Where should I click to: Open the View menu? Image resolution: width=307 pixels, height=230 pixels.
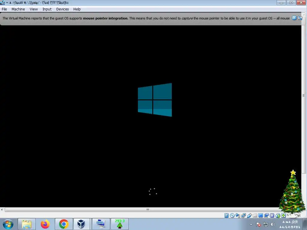point(34,9)
